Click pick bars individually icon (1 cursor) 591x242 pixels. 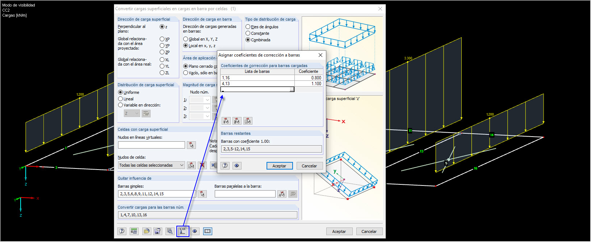(x=226, y=121)
